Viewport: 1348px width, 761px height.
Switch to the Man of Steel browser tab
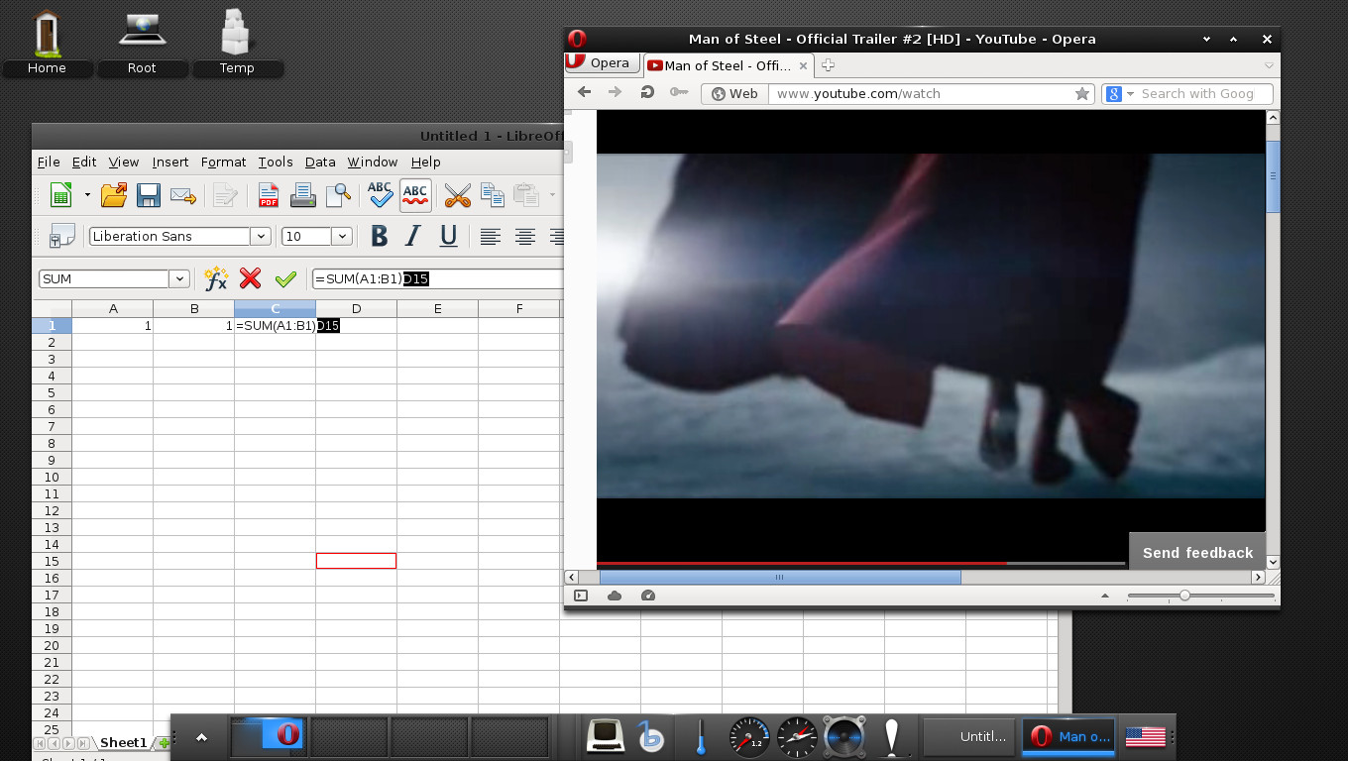tap(727, 65)
